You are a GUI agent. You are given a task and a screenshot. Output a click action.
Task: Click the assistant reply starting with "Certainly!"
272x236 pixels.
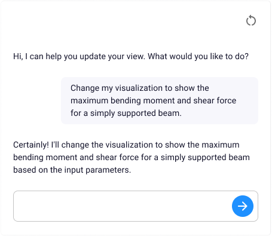pos(132,157)
